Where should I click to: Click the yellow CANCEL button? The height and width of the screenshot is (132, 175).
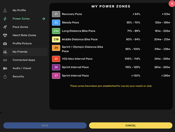pos(130,125)
